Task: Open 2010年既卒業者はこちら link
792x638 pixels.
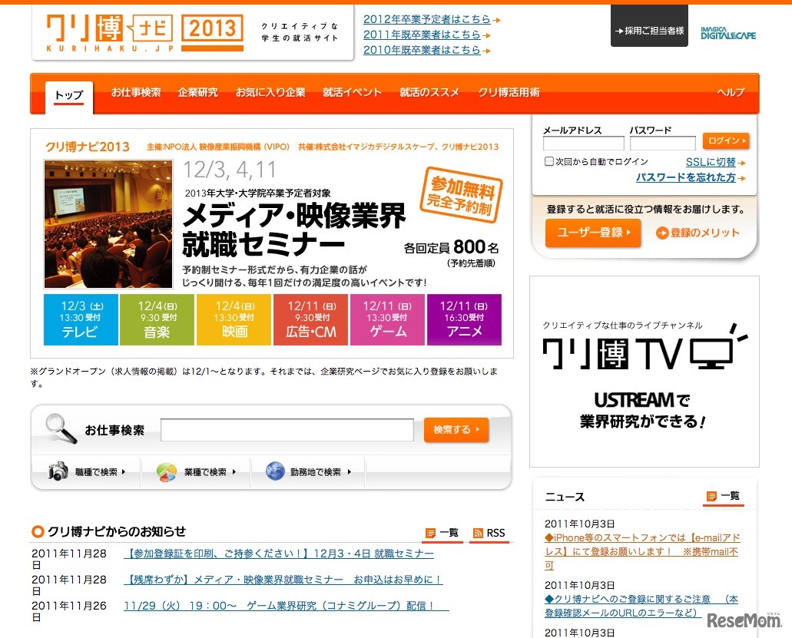Action: click(x=422, y=50)
